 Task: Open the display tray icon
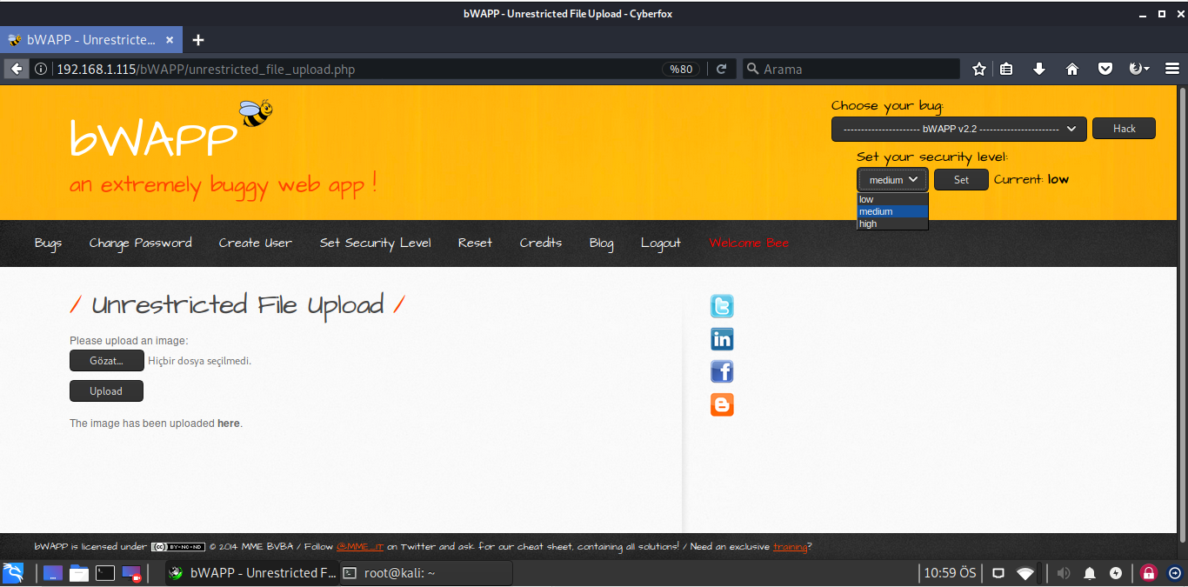pos(998,573)
